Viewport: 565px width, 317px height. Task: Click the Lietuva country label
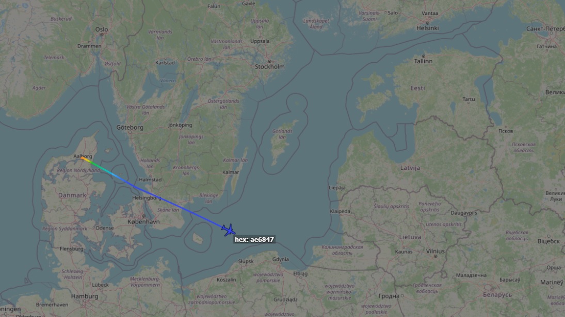pos(410,237)
